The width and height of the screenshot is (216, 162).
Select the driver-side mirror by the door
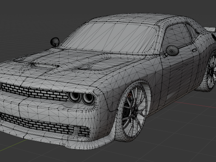172,51
